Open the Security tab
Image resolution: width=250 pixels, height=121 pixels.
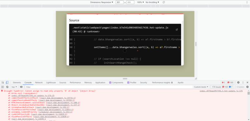[144, 83]
